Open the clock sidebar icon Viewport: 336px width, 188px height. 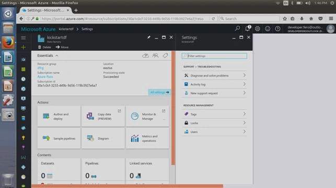tap(24, 79)
